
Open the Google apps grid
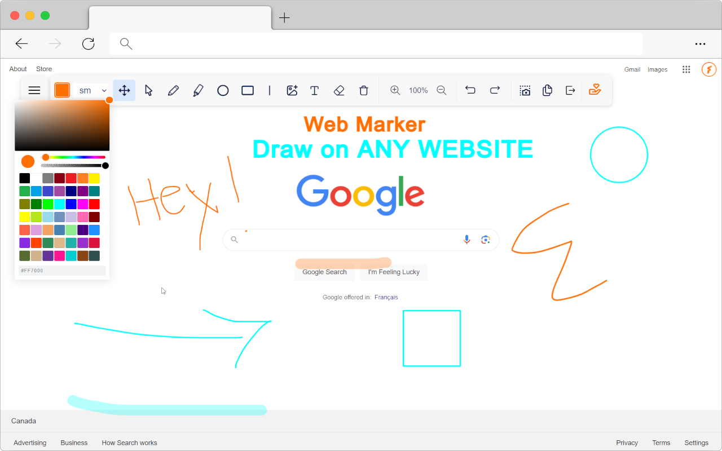[686, 69]
